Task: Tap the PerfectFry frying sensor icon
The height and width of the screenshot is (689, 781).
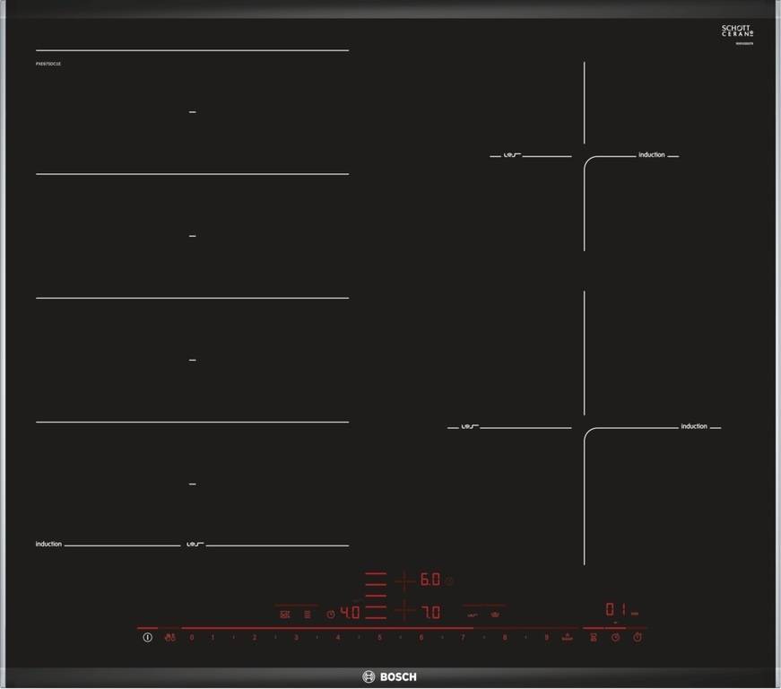Action: pyautogui.click(x=473, y=615)
